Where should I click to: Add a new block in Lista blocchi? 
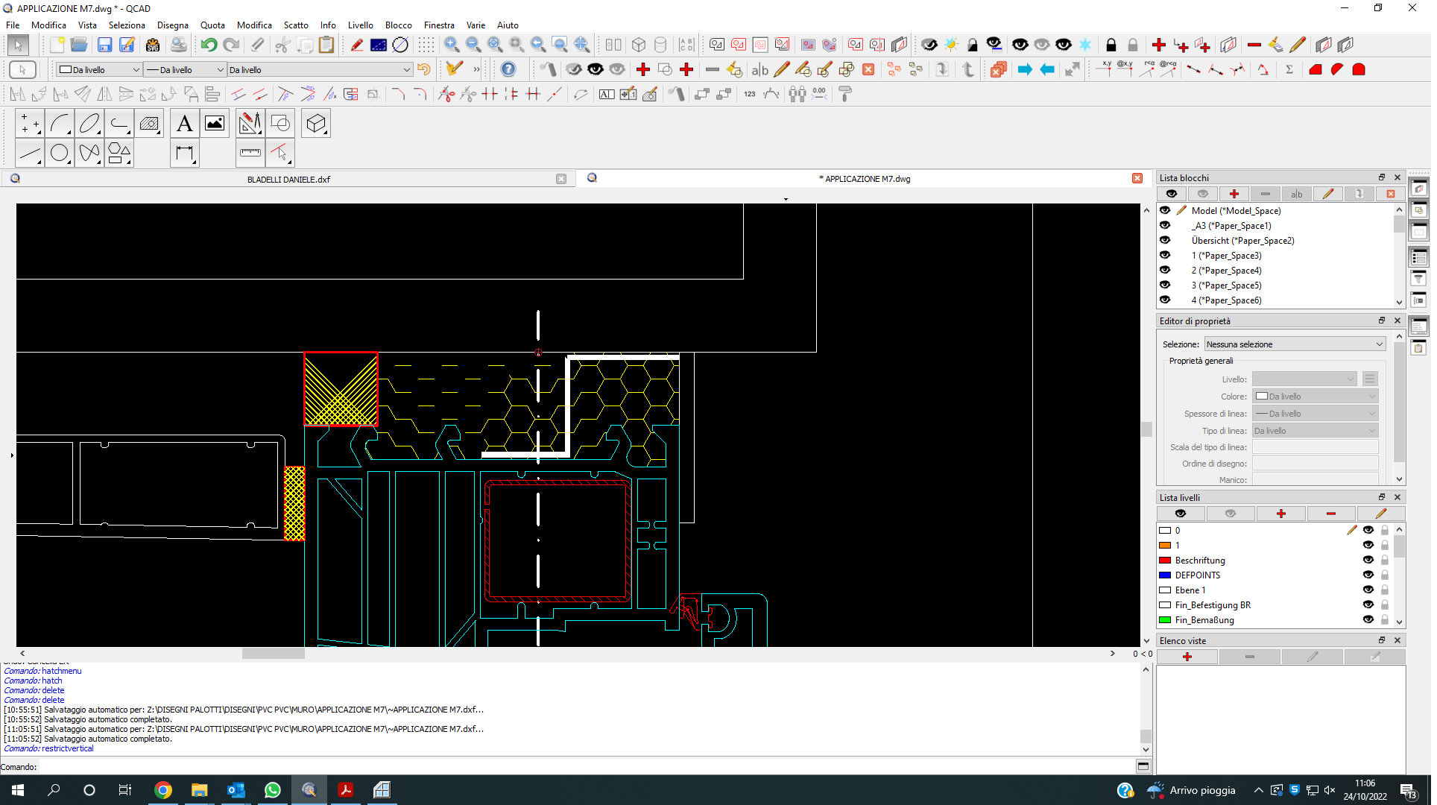click(1234, 194)
